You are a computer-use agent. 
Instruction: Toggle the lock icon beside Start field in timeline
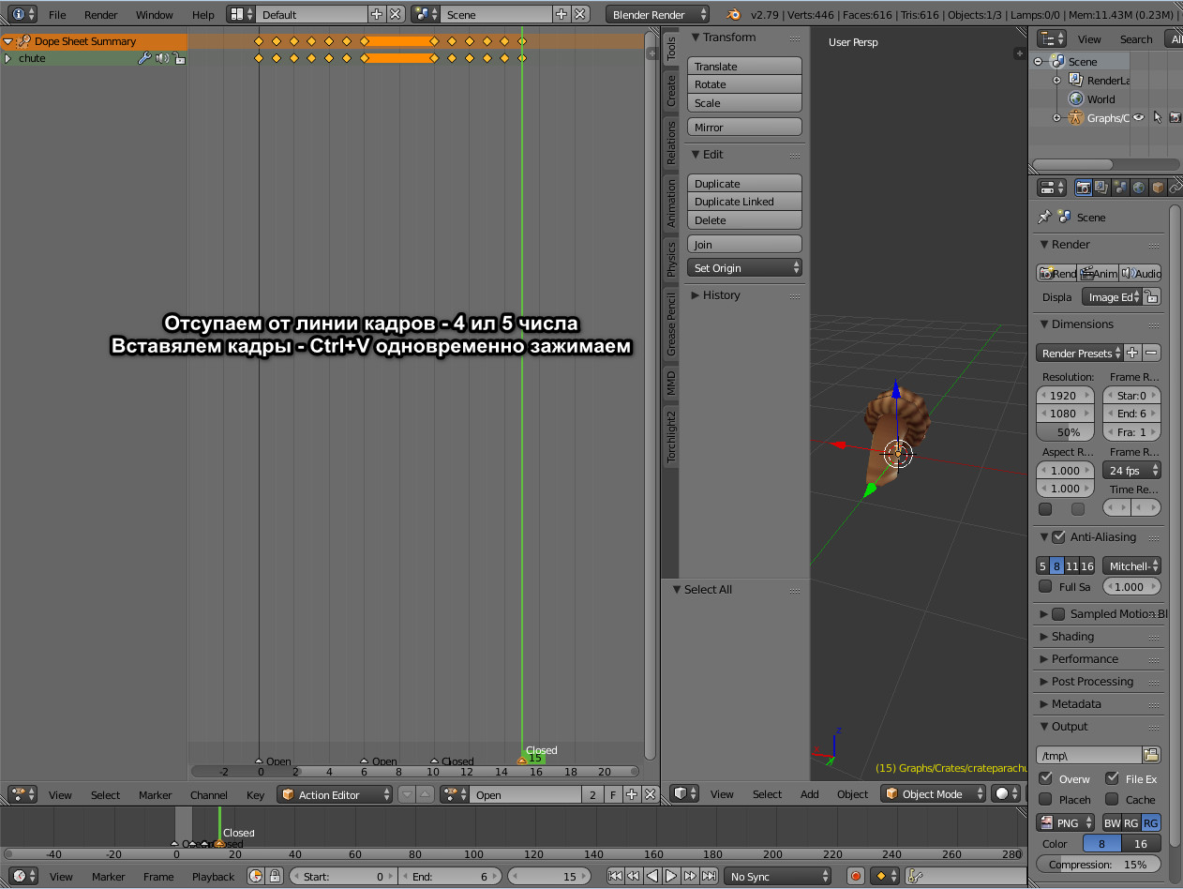275,876
